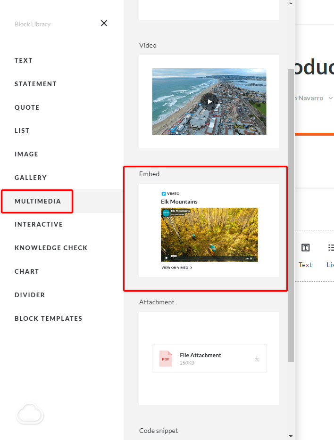This screenshot has width=334, height=440.
Task: Click the play button on beach video
Action: tap(209, 102)
